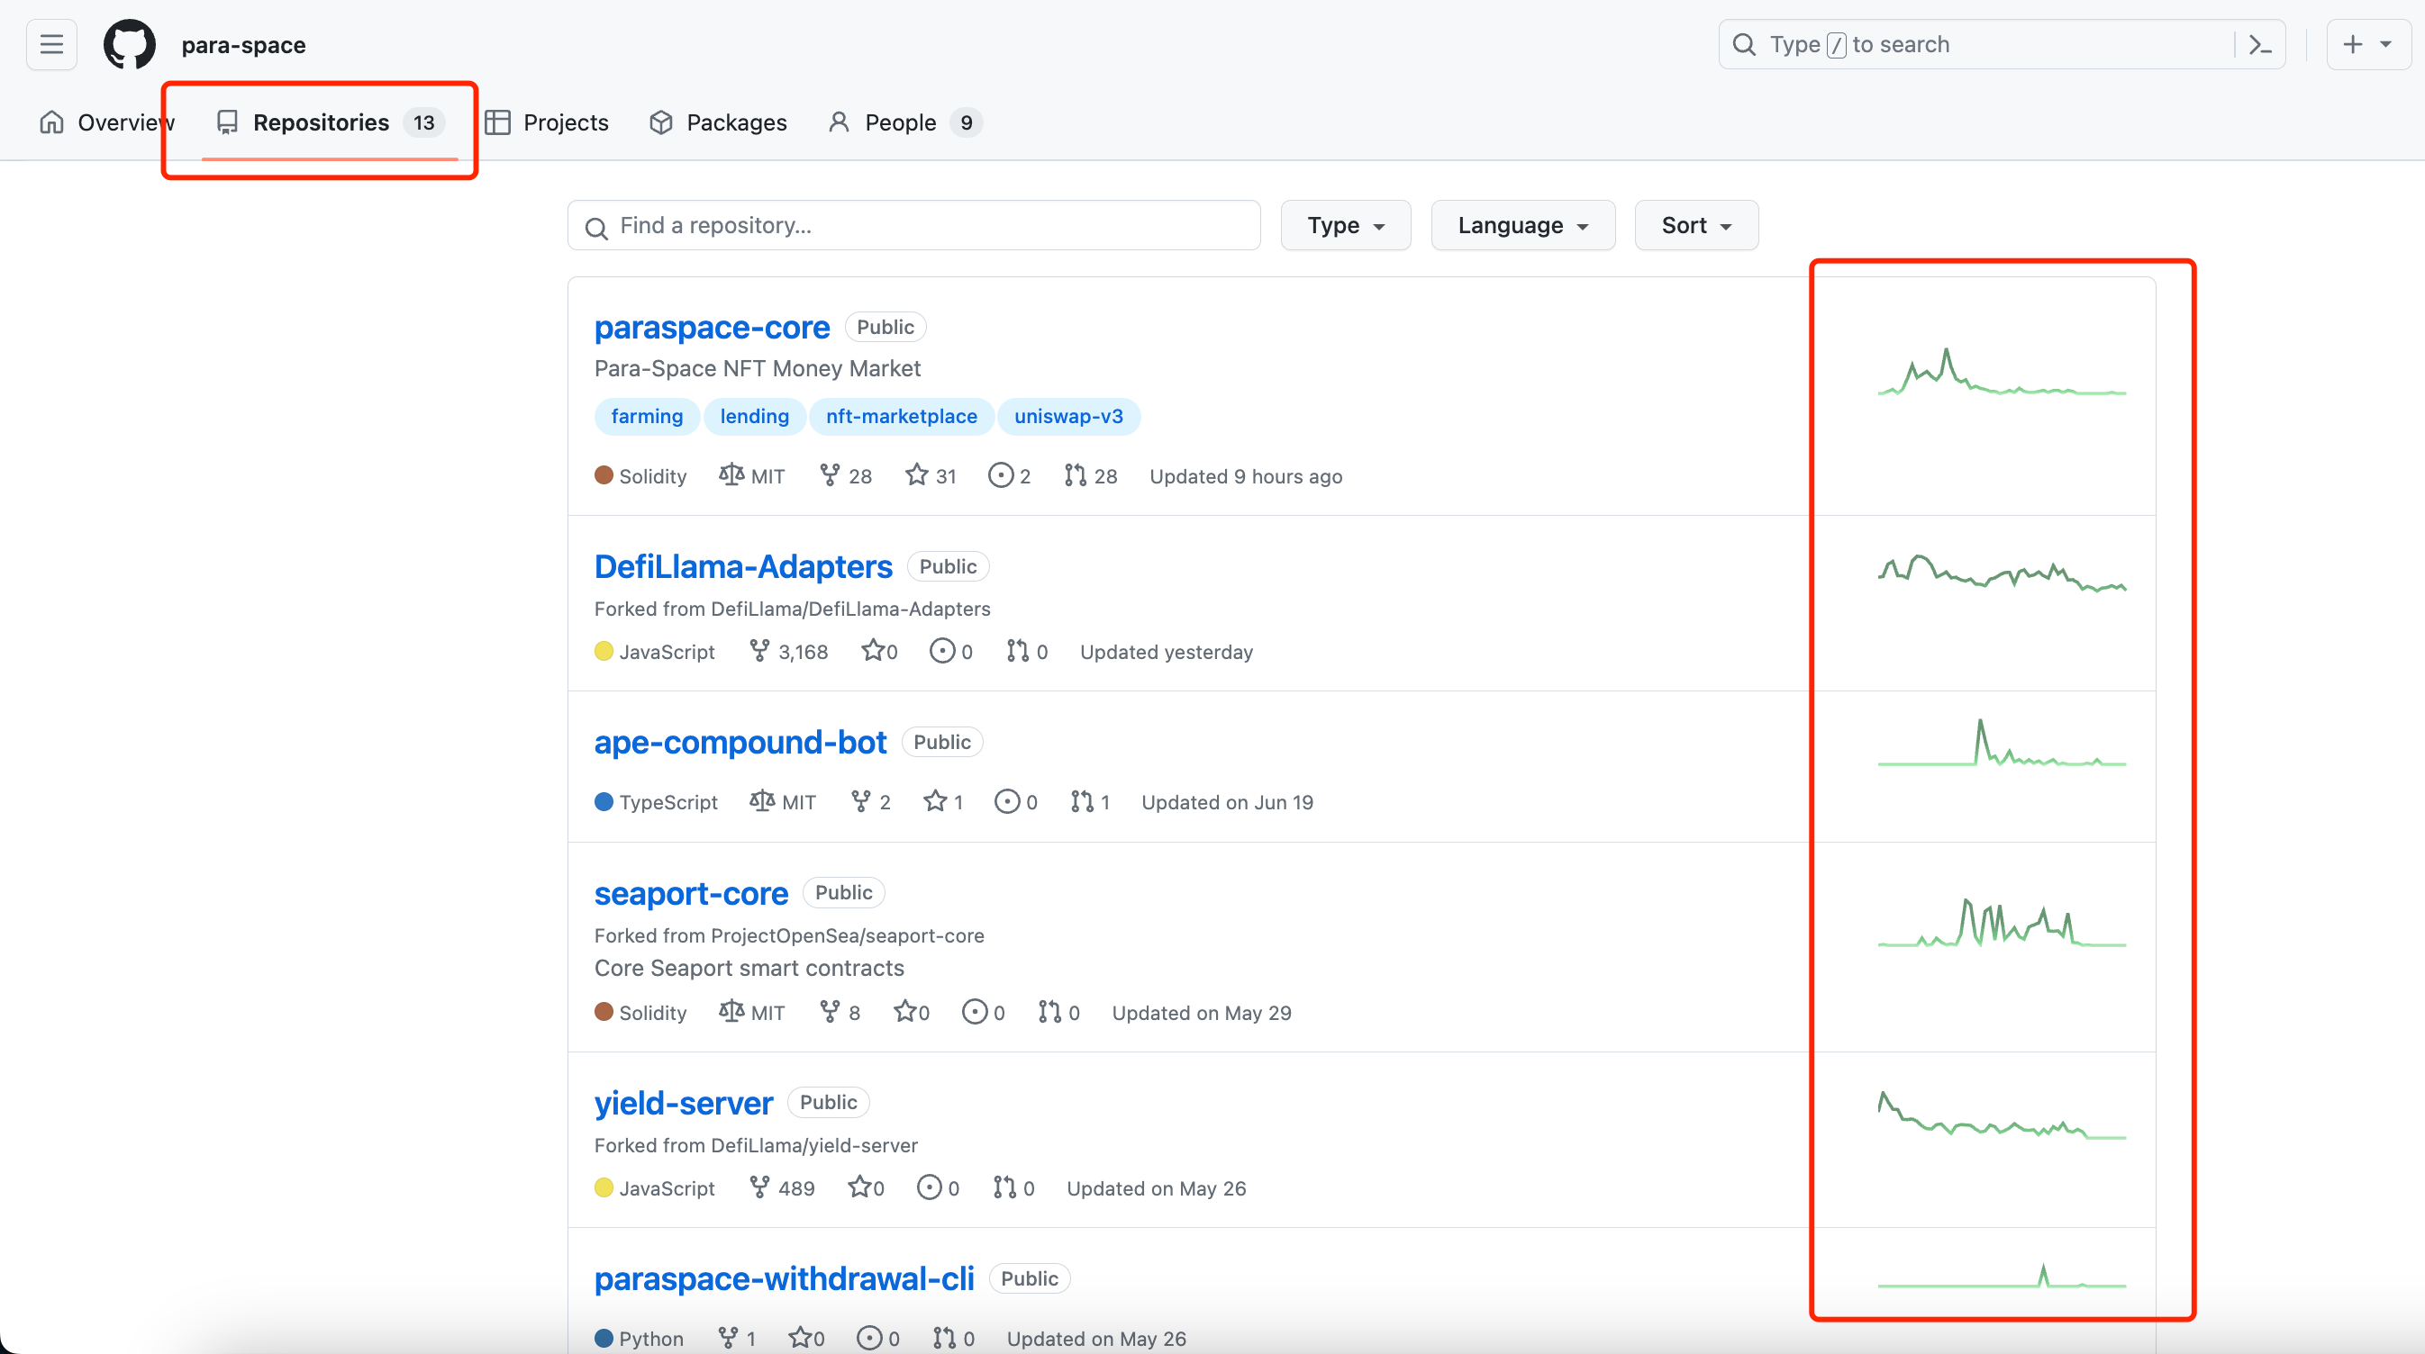Select the People tab

tap(899, 122)
